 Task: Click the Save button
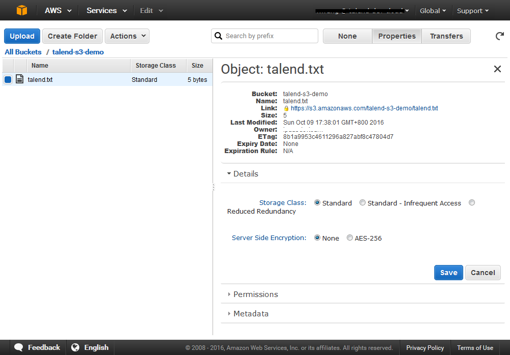point(448,273)
